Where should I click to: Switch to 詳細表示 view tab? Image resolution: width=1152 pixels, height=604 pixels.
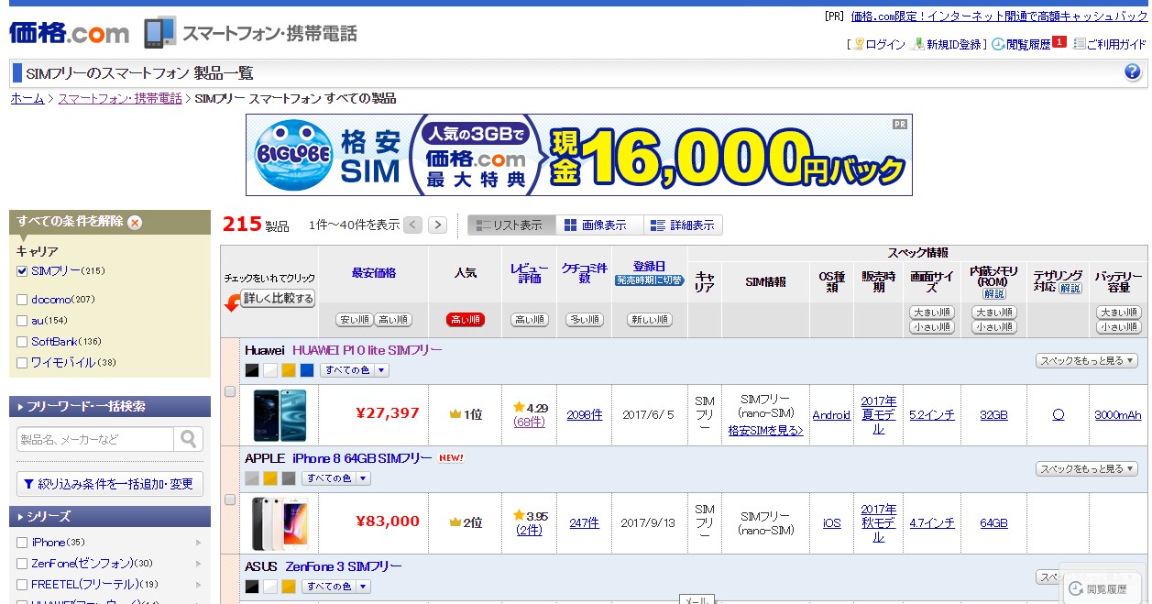point(683,225)
